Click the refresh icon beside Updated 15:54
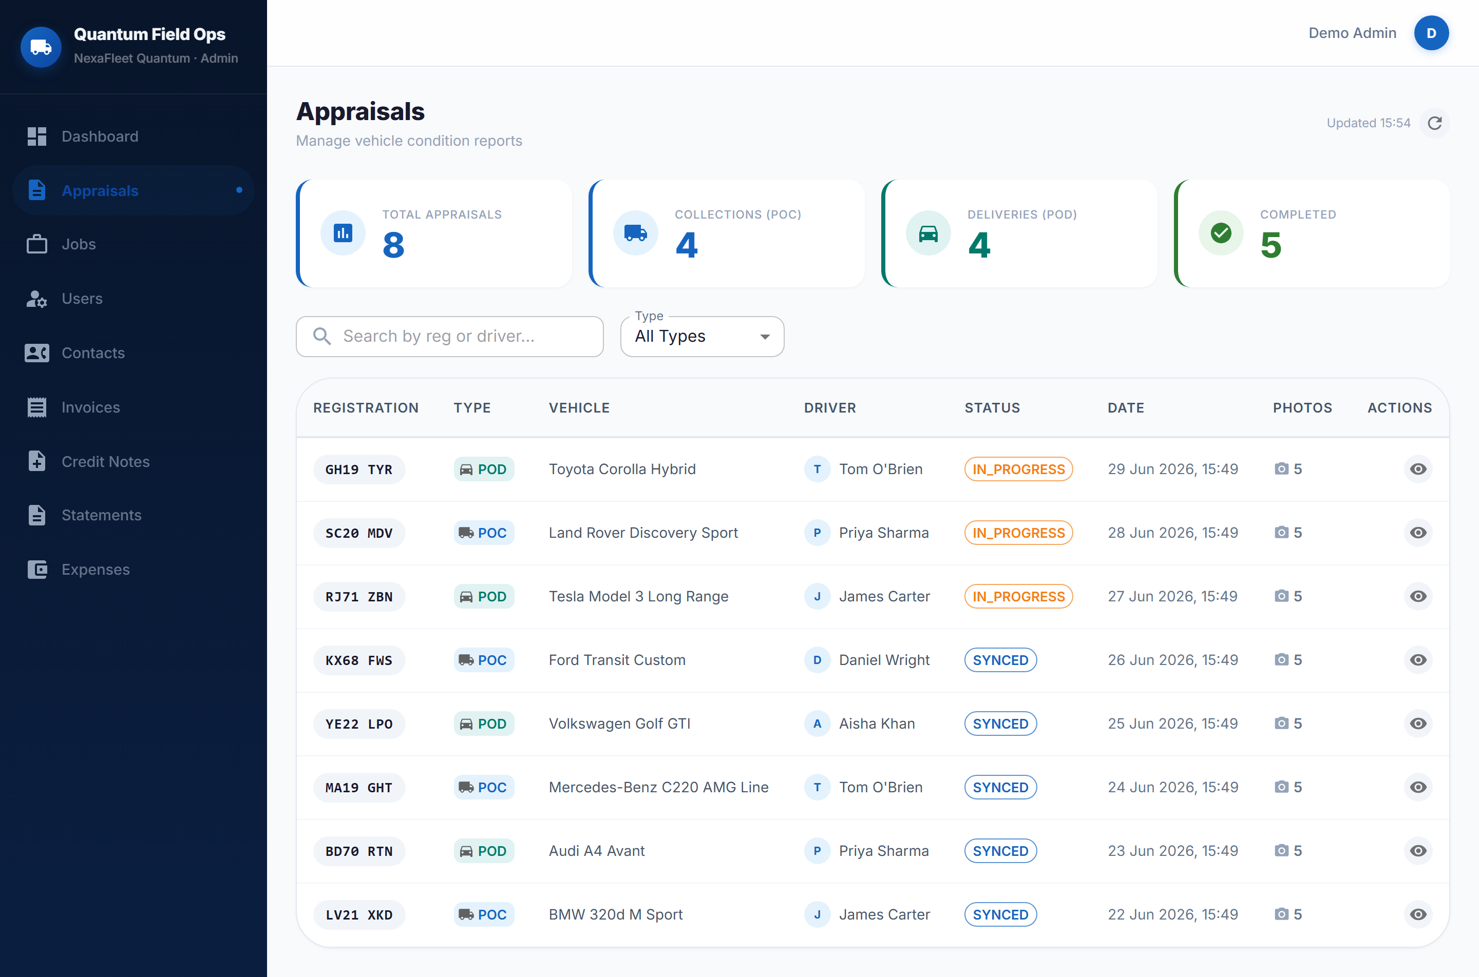Screen dimensions: 1479x977 [1435, 123]
